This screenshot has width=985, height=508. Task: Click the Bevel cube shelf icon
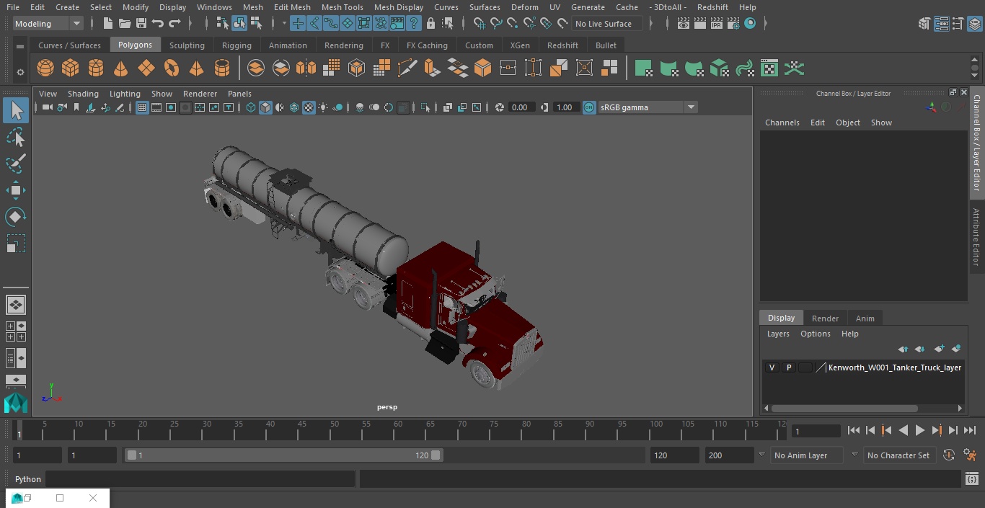pyautogui.click(x=482, y=68)
